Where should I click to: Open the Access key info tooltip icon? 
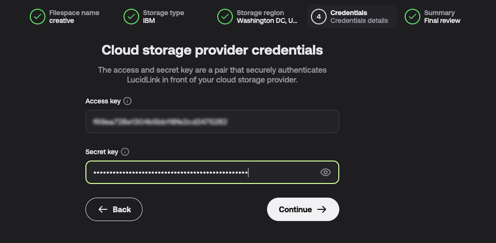tap(127, 101)
